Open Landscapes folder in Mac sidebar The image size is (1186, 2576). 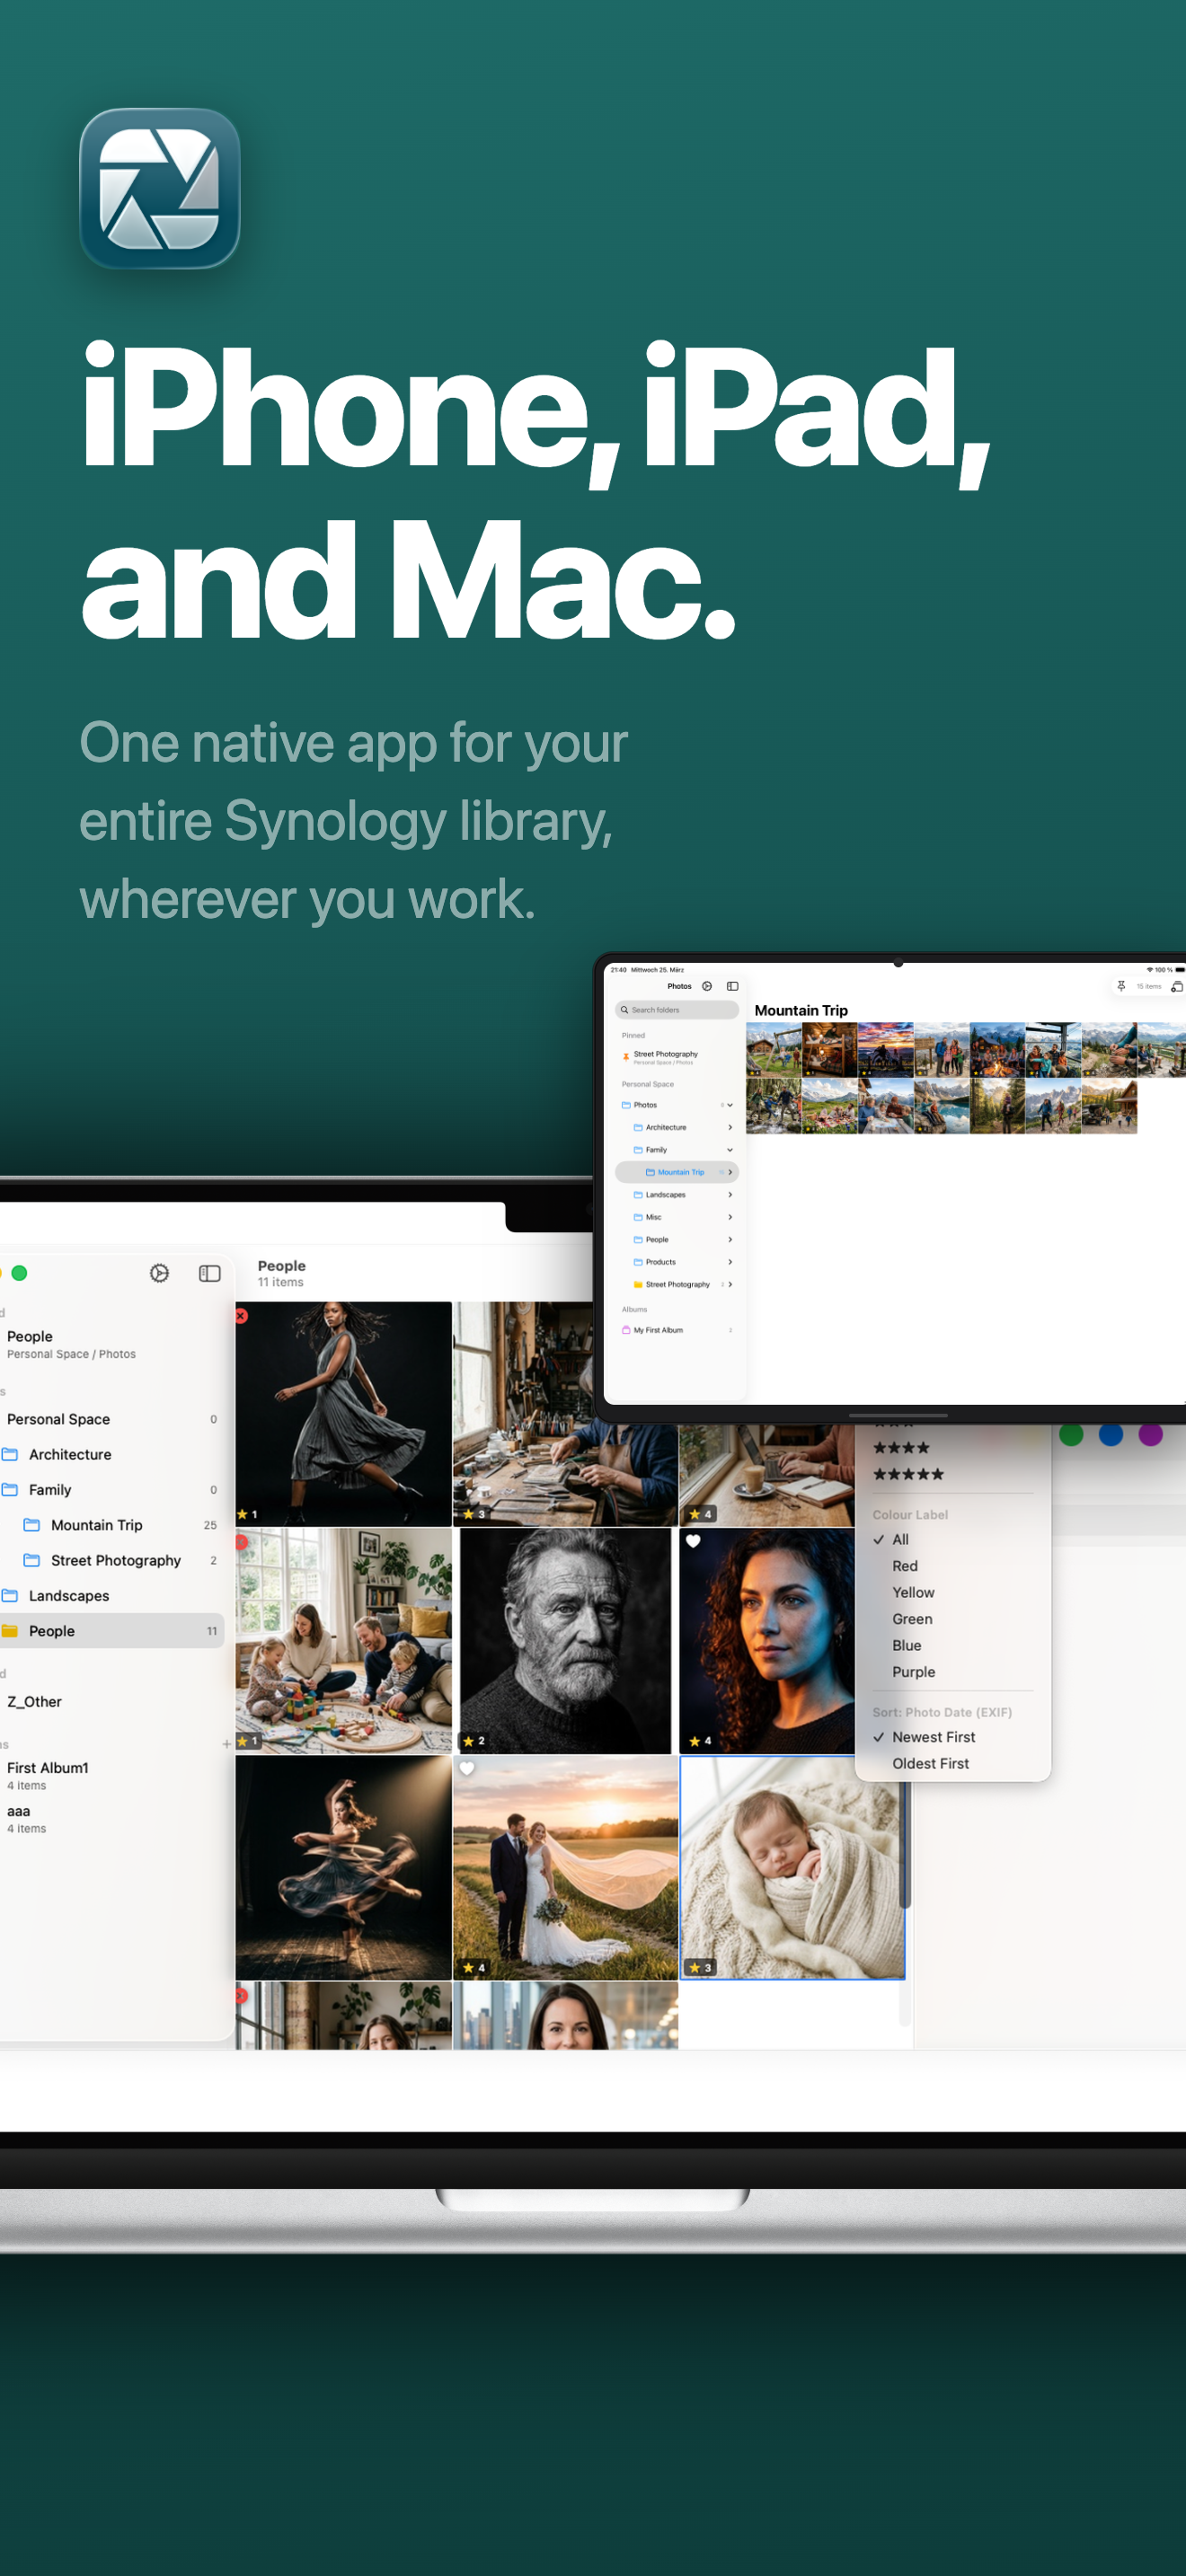112,1596
